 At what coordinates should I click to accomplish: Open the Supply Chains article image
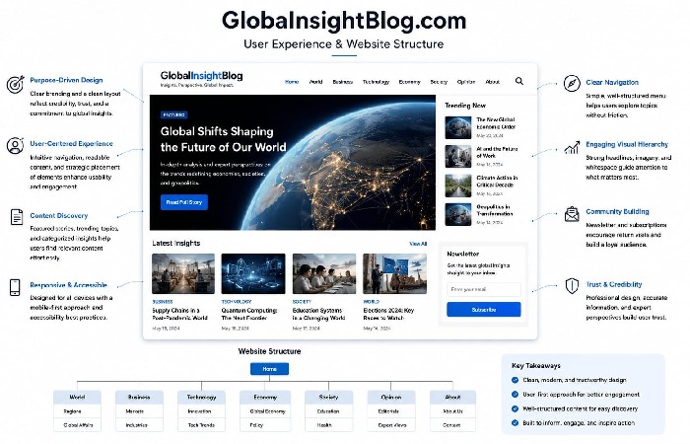point(183,273)
